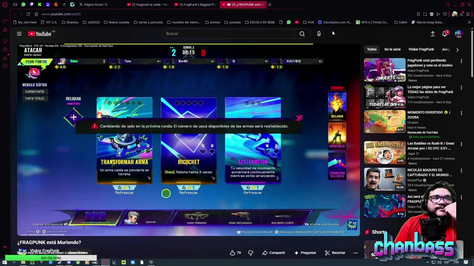Viewport: 474px width, 266px height.
Task: Open the 'VIT C.A.' bookmarks folder
Action: tap(49, 22)
